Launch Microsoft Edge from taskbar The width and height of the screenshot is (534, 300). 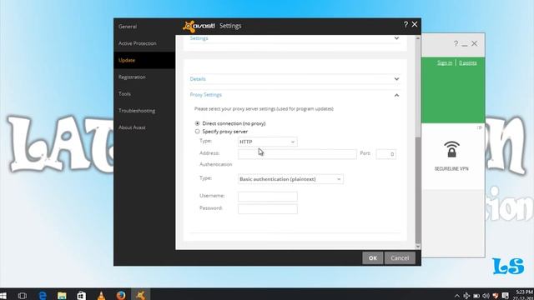(x=43, y=296)
